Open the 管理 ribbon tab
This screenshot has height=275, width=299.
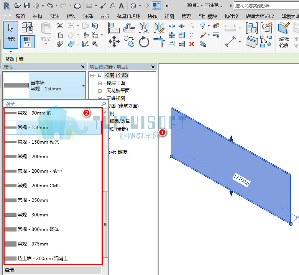click(x=186, y=16)
